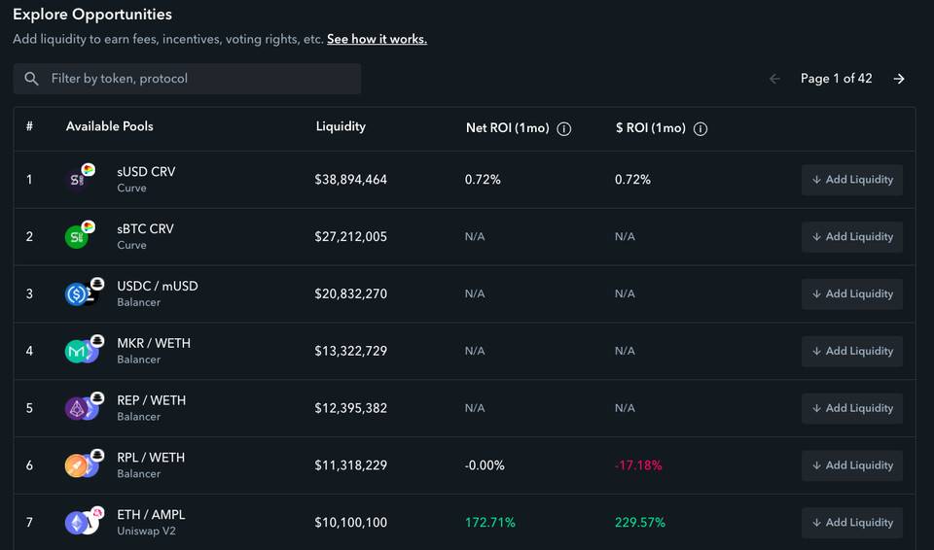Sort by the Liquidity column header

pyautogui.click(x=341, y=126)
